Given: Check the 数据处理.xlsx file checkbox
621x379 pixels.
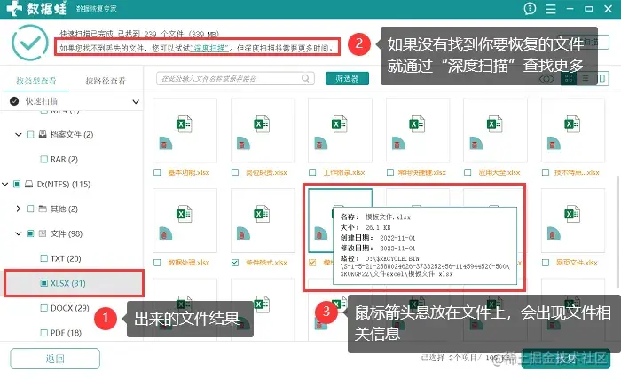Looking at the screenshot, I should pyautogui.click(x=157, y=263).
